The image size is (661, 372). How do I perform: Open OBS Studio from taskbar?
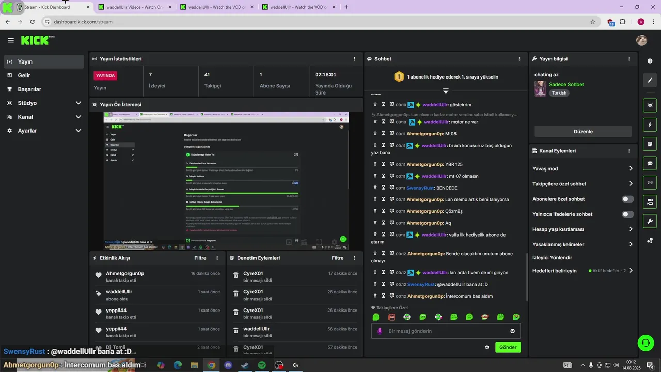(x=279, y=365)
